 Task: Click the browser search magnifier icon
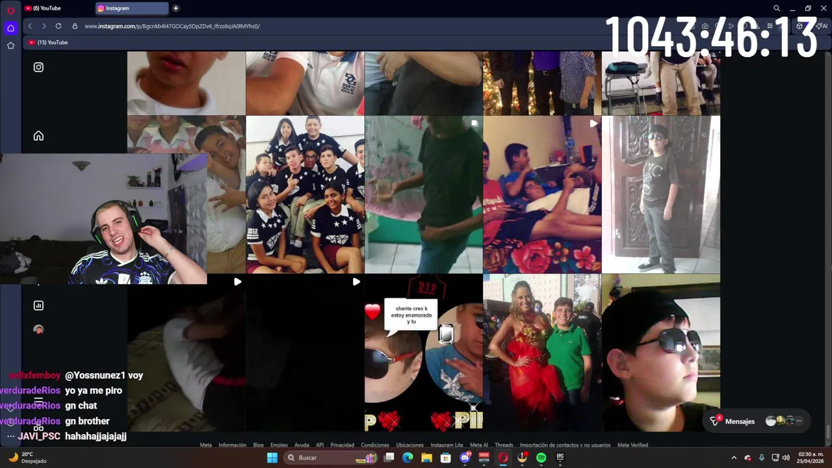point(777,8)
